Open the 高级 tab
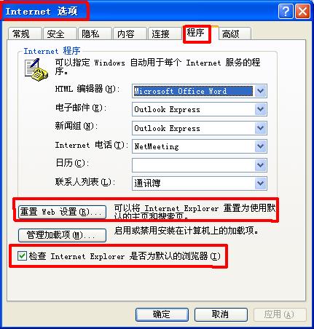This screenshot has height=329, width=314. 235,33
